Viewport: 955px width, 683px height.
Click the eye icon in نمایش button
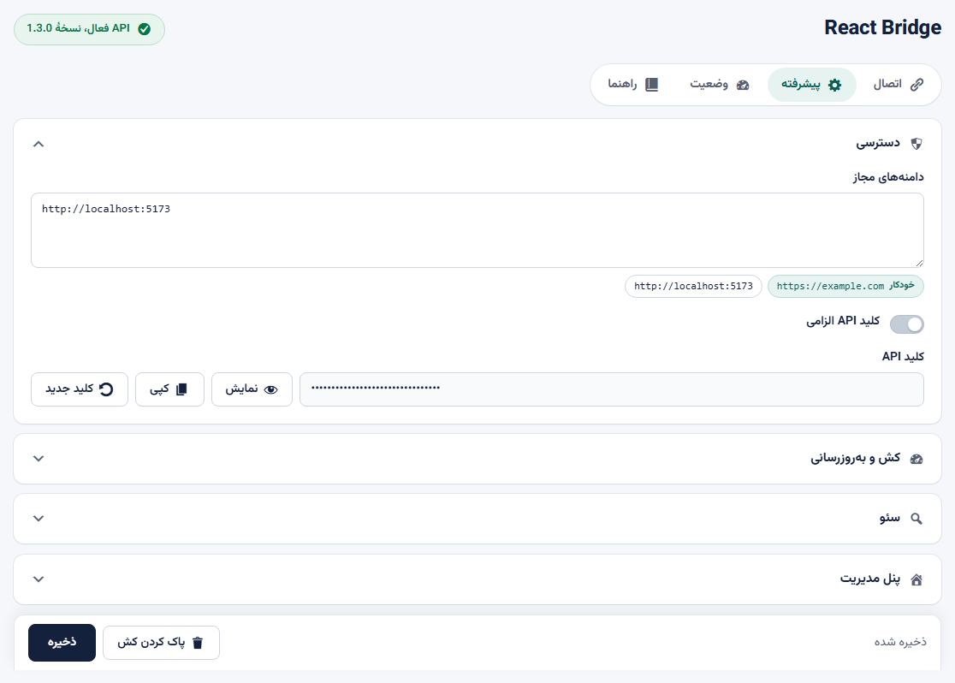(x=271, y=389)
